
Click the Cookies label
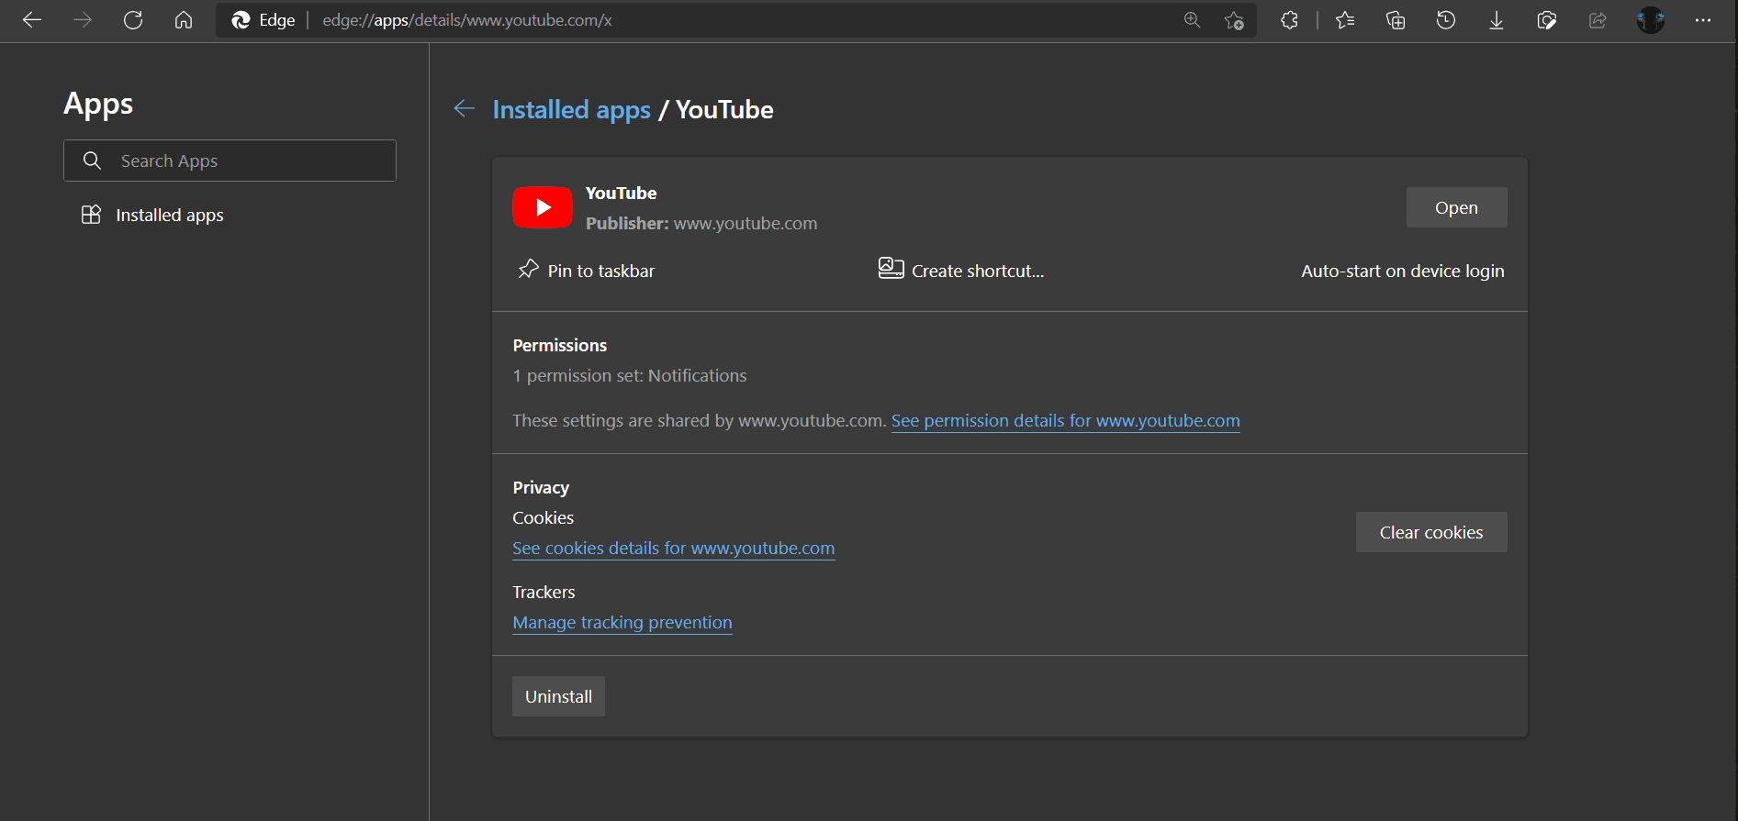click(543, 518)
